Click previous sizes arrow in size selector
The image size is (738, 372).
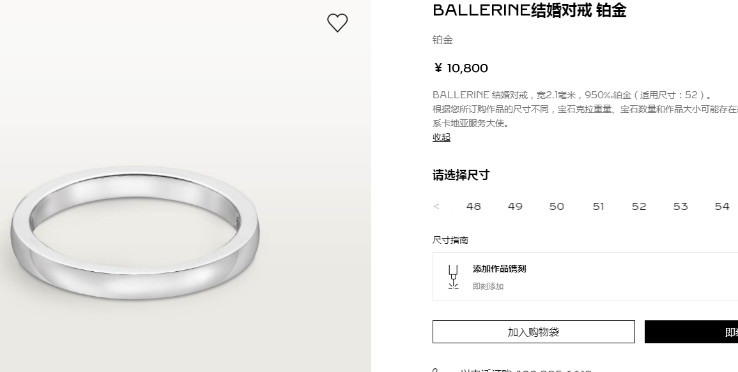[436, 207]
